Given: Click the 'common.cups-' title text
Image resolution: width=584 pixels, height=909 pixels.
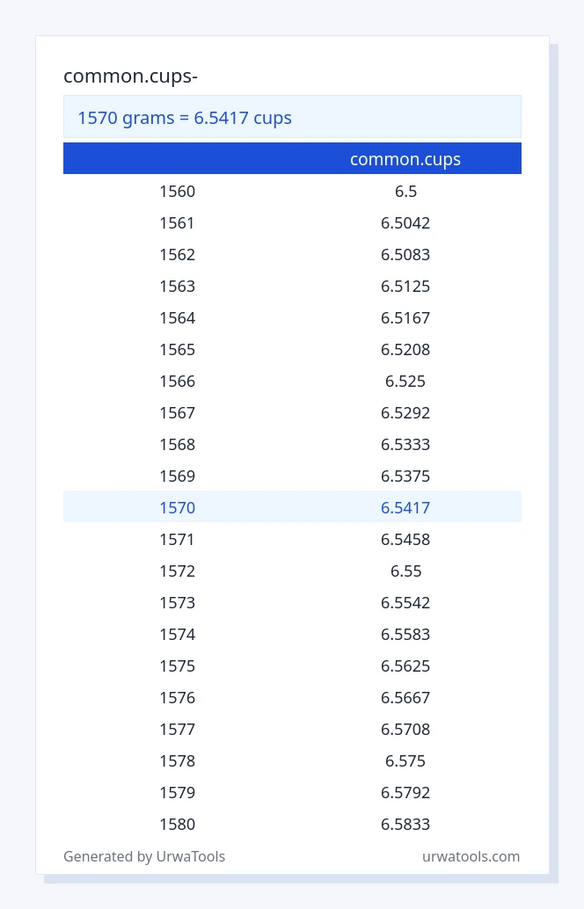Looking at the screenshot, I should [x=130, y=76].
